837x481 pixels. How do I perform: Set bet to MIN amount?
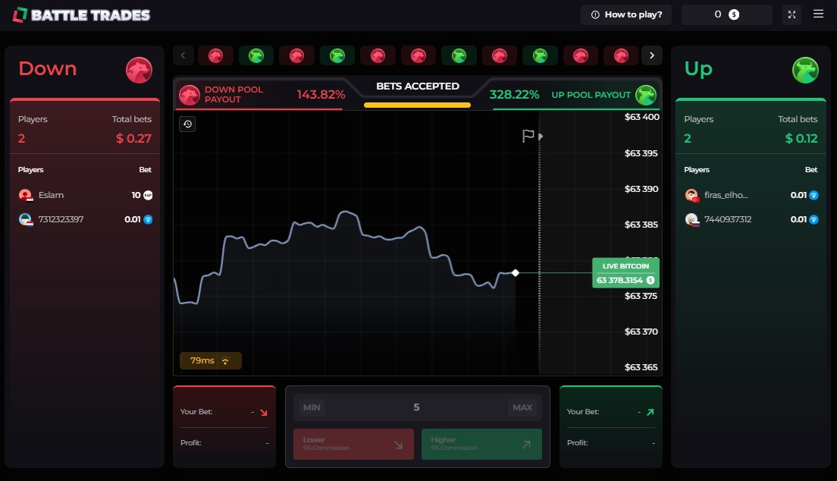point(312,407)
